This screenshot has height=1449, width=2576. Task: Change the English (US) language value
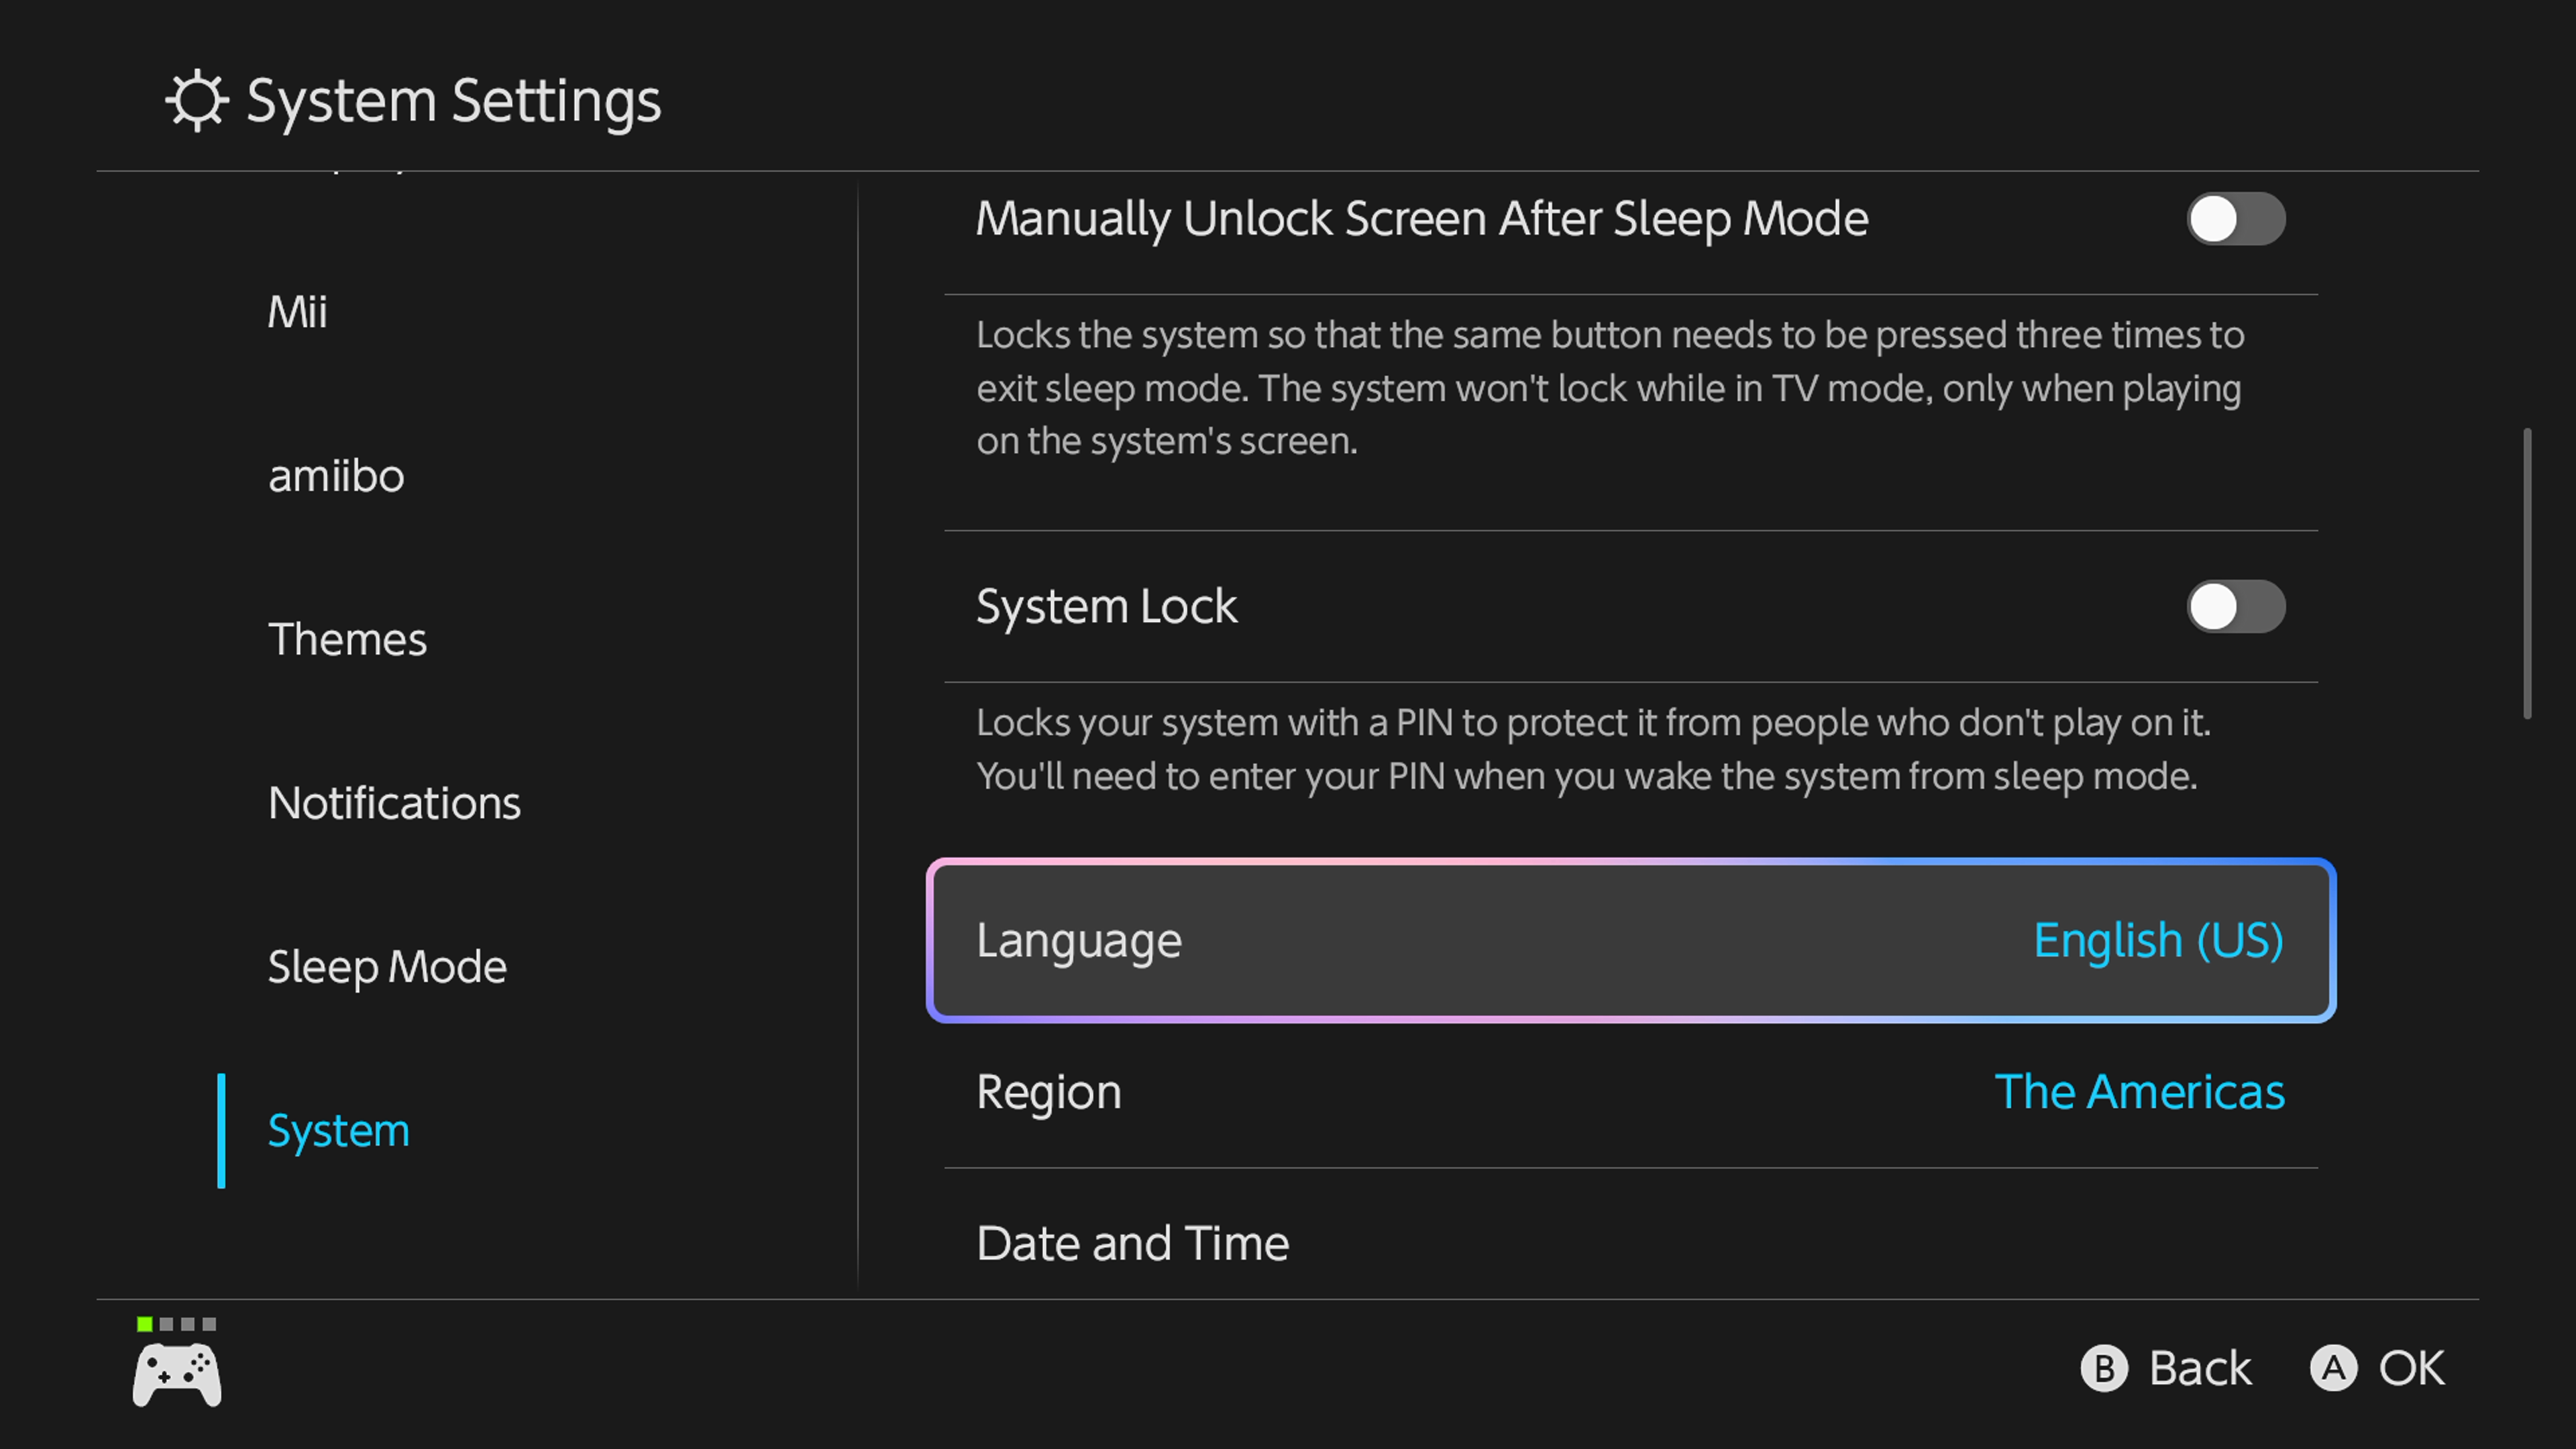point(2158,941)
